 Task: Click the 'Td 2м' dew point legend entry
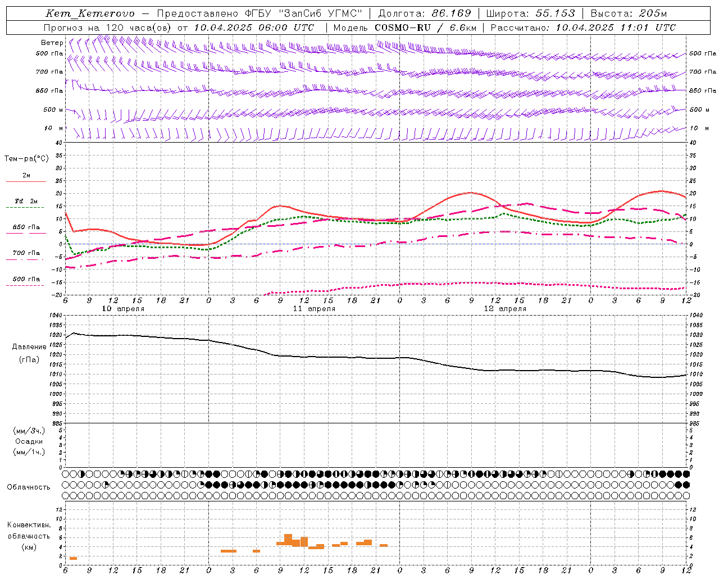26,201
